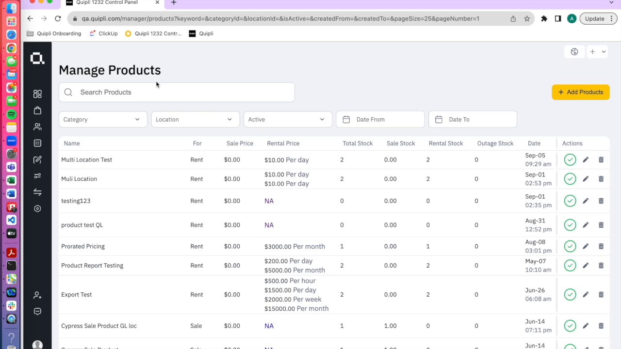Viewport: 621px width, 349px height.
Task: Toggle active status of Product Report Testing
Action: tap(570, 266)
